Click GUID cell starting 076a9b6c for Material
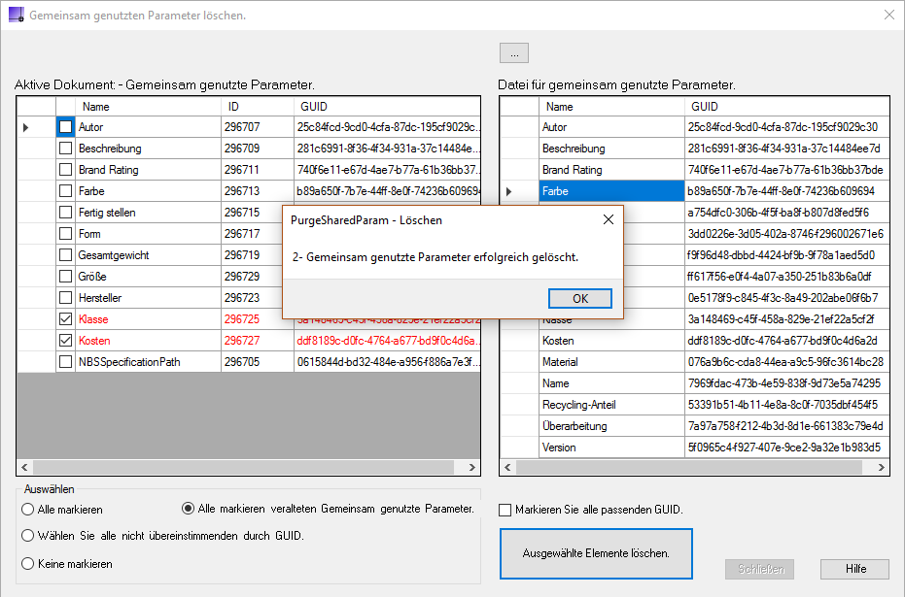Viewport: 905px width, 597px height. pos(786,361)
